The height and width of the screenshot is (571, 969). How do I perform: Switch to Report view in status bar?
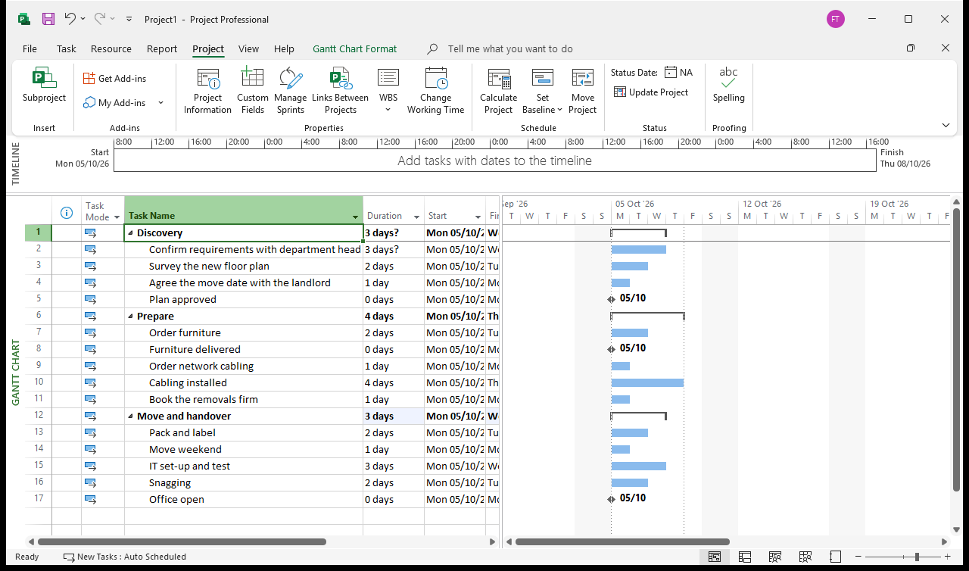835,557
